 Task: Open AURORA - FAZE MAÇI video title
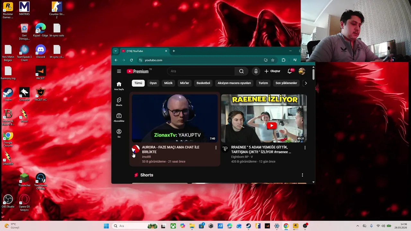[171, 150]
